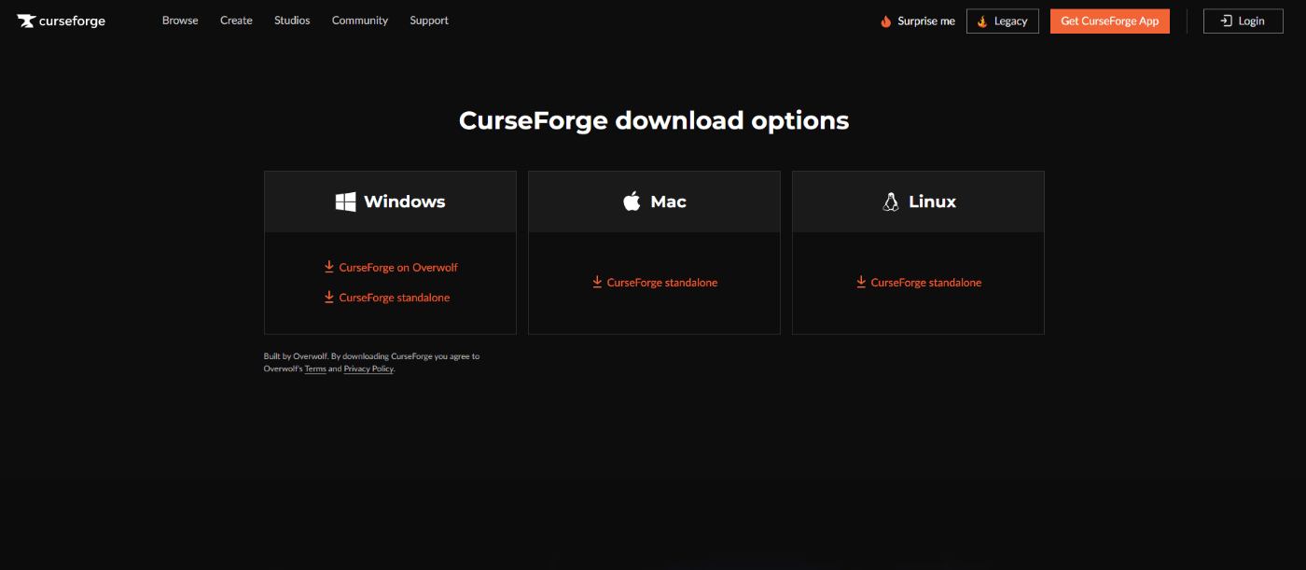Screen dimensions: 1306x570
Task: Click the Windows logo icon
Action: [x=346, y=202]
